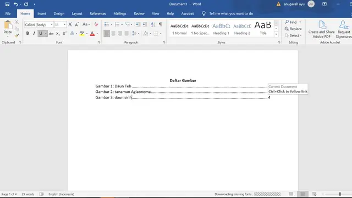Select the Review tab
The image size is (352, 198).
click(x=139, y=13)
